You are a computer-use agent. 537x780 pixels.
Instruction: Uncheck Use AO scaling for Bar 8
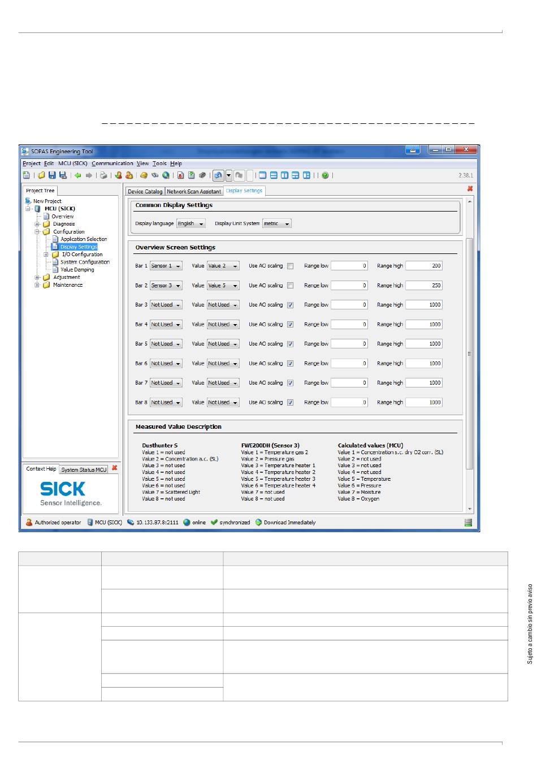tap(290, 403)
